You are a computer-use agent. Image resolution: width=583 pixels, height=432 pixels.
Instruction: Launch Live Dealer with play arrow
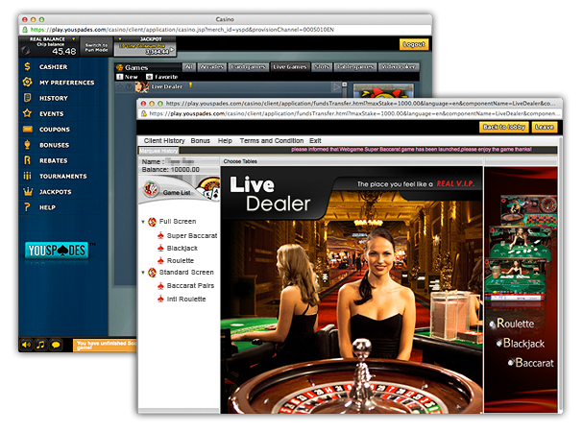(x=337, y=87)
